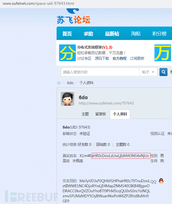
Task: Open the 订阅更新 link
Action: (x=137, y=59)
